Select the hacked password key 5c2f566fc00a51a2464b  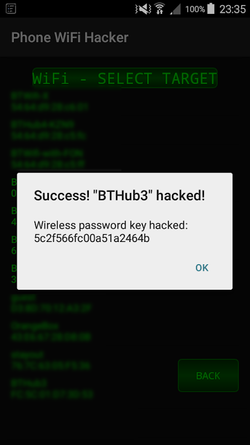(92, 239)
